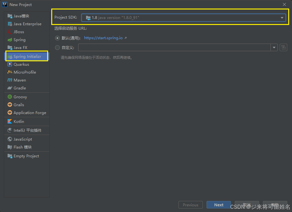
Task: Click the Spring Initializr label text
Action: tap(28, 57)
